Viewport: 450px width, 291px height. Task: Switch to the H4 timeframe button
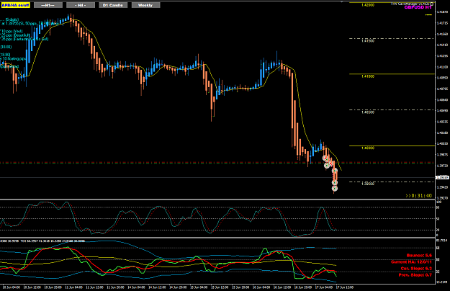[81, 5]
